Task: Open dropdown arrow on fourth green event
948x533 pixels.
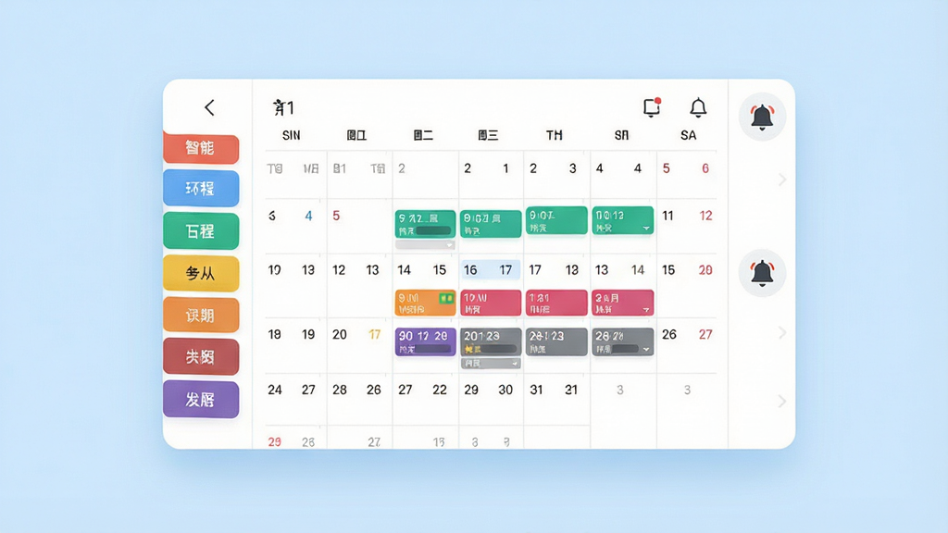Action: 646,229
